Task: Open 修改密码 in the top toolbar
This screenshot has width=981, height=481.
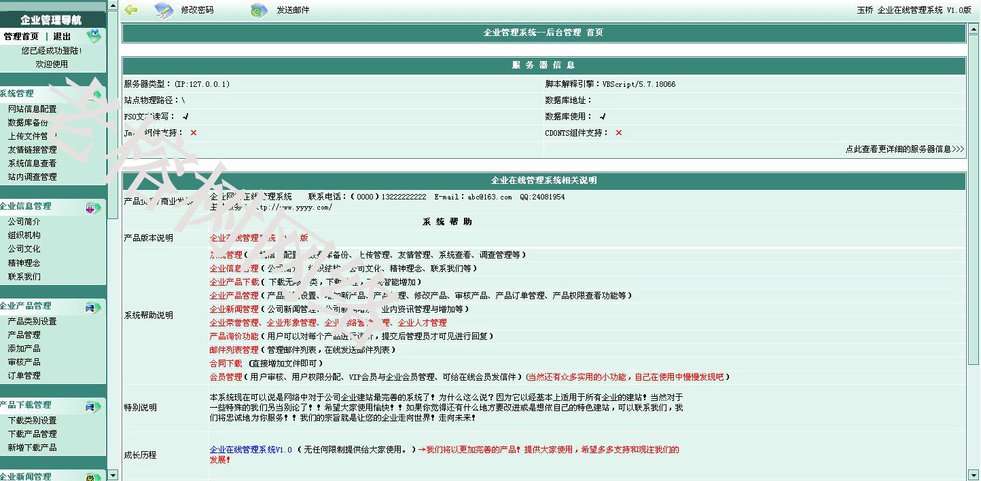Action: click(x=197, y=10)
